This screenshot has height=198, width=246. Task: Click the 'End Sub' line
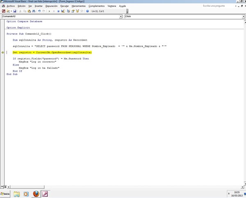12,74
